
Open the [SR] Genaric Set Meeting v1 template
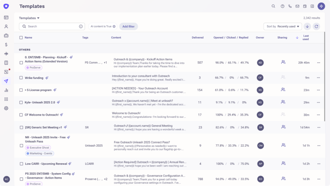[44, 127]
